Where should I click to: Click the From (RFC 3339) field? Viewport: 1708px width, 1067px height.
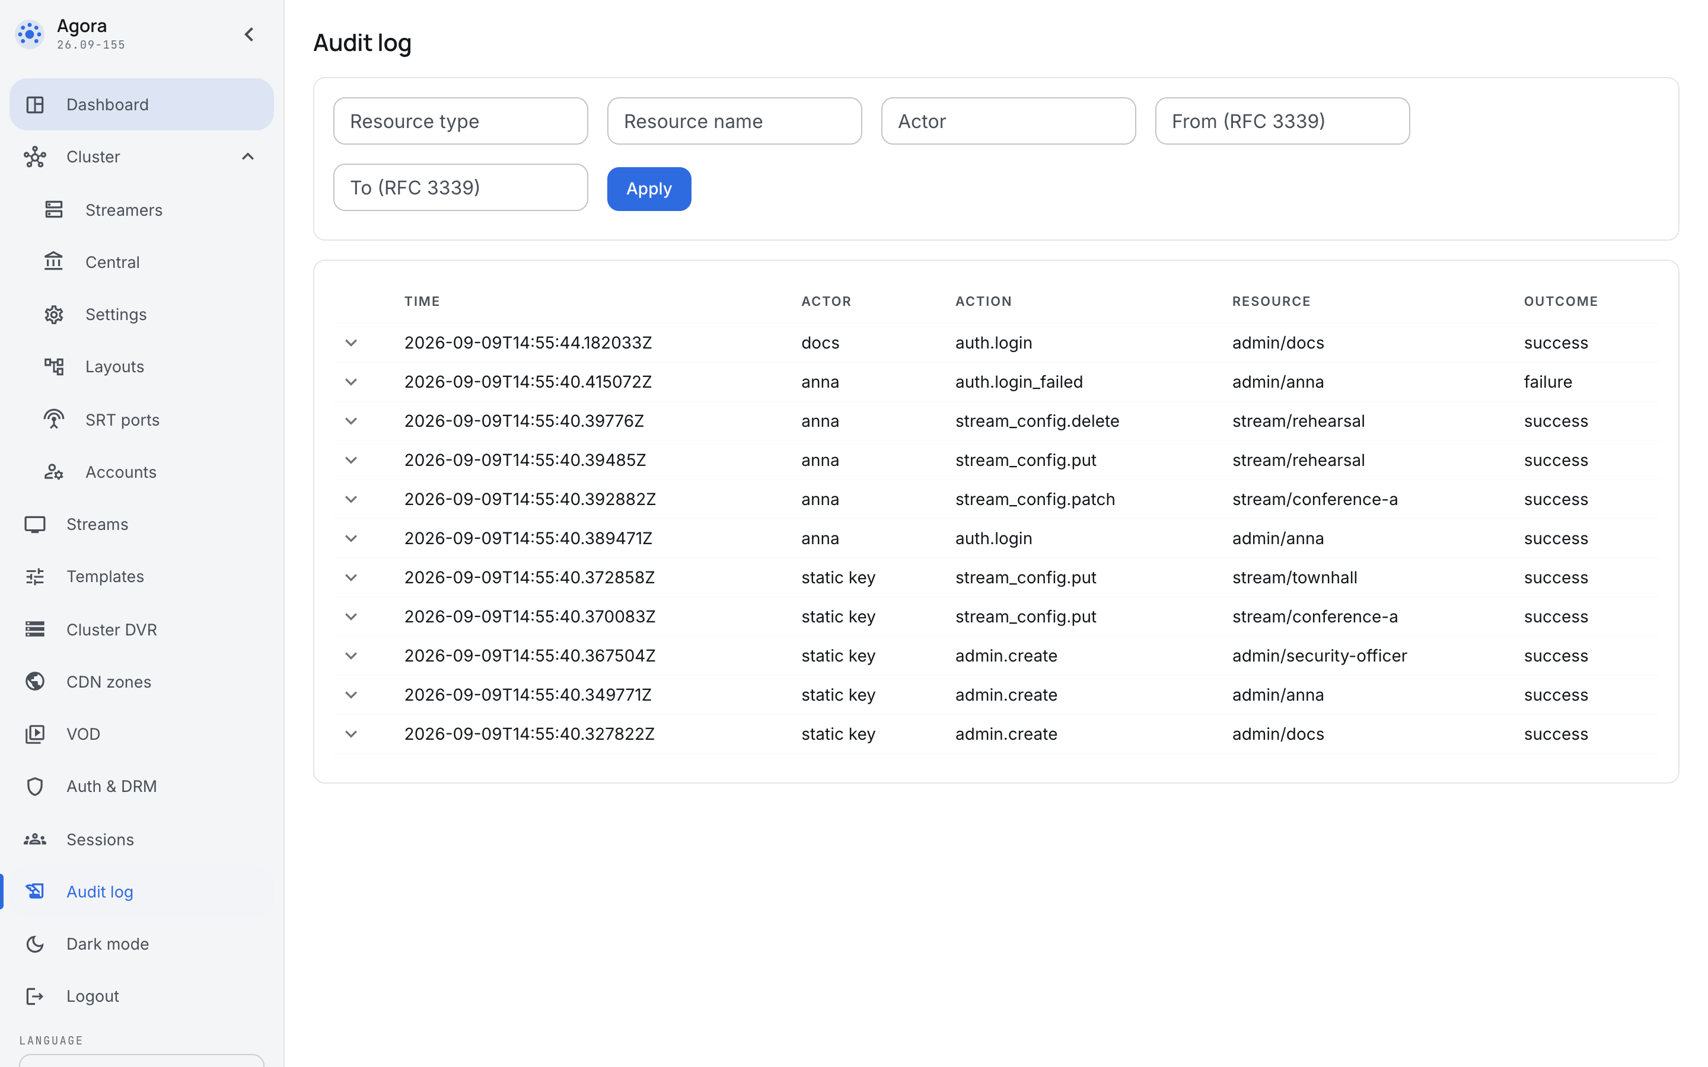(1282, 121)
